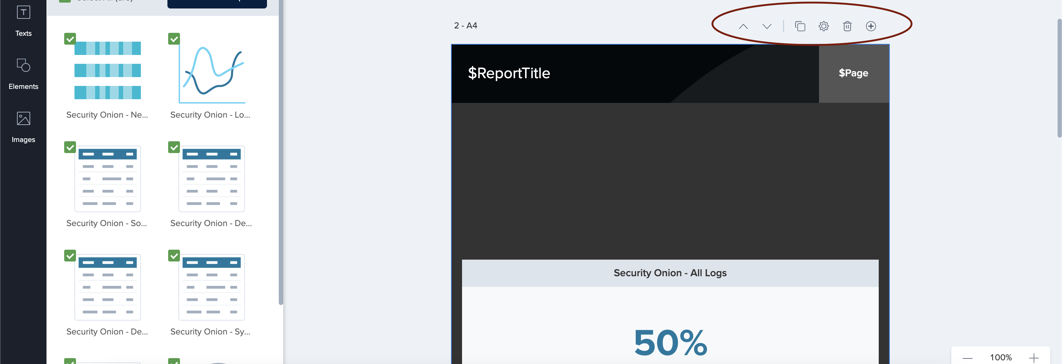Open the Images panel
Image resolution: width=1062 pixels, height=364 pixels.
pyautogui.click(x=23, y=127)
